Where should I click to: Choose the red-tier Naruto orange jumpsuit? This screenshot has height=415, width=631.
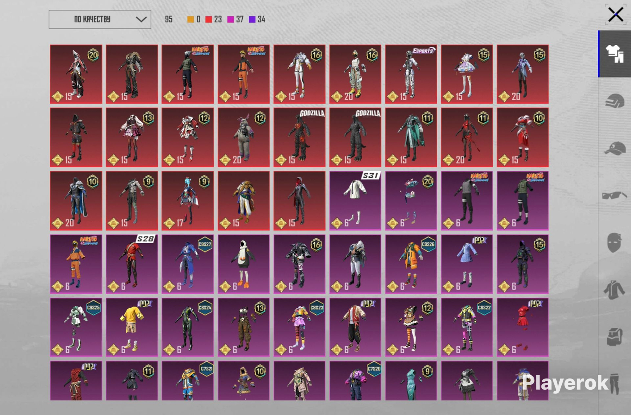[244, 74]
